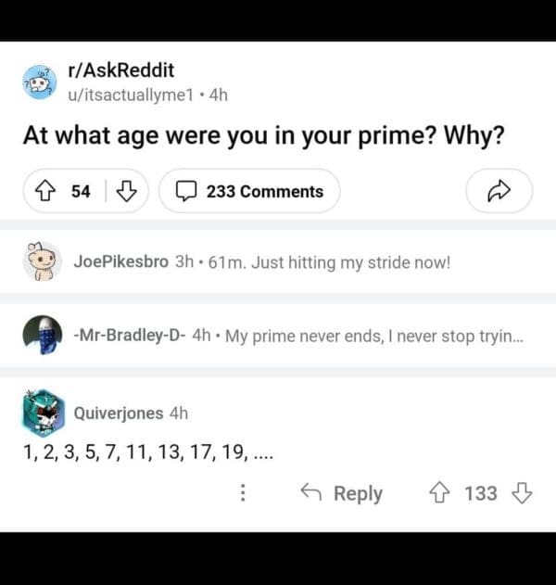This screenshot has height=585, width=556.
Task: Click the post score of 54
Action: (81, 191)
